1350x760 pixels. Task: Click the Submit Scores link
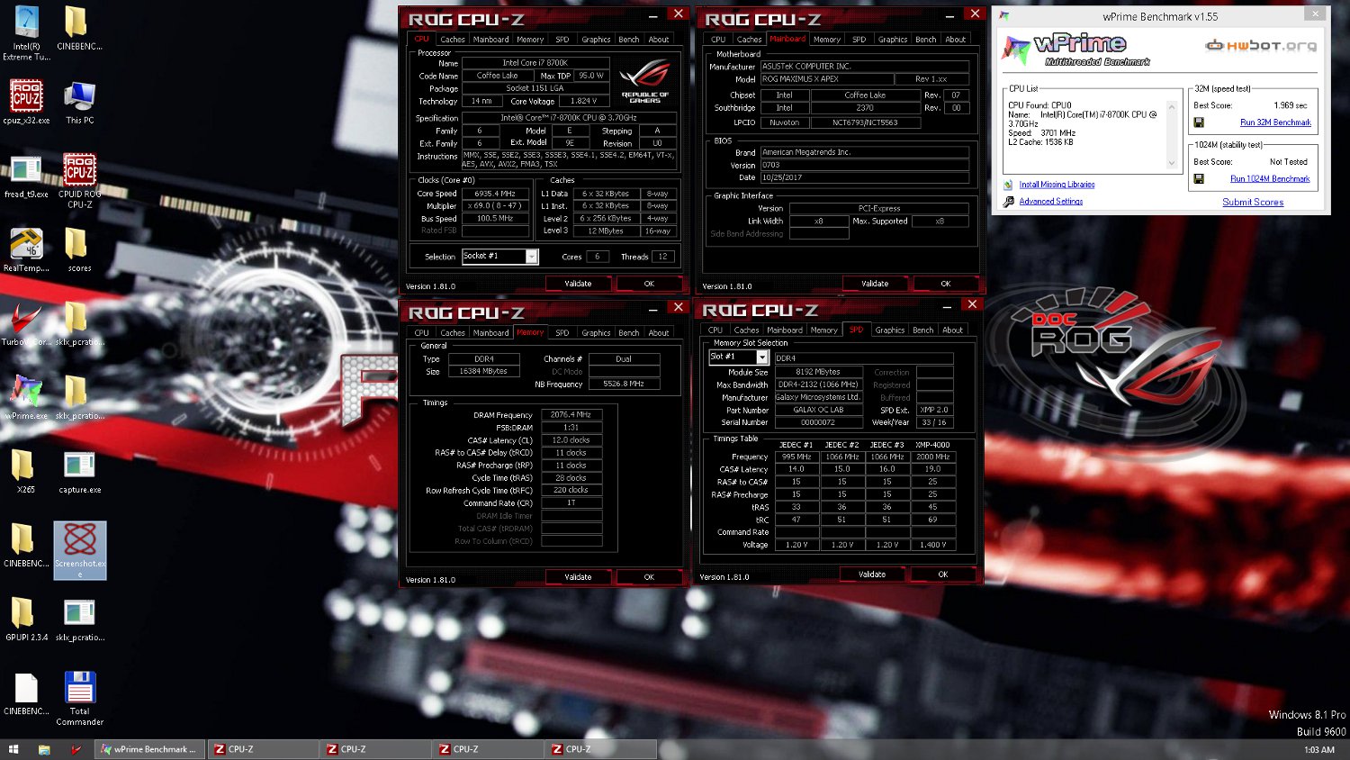coord(1253,203)
